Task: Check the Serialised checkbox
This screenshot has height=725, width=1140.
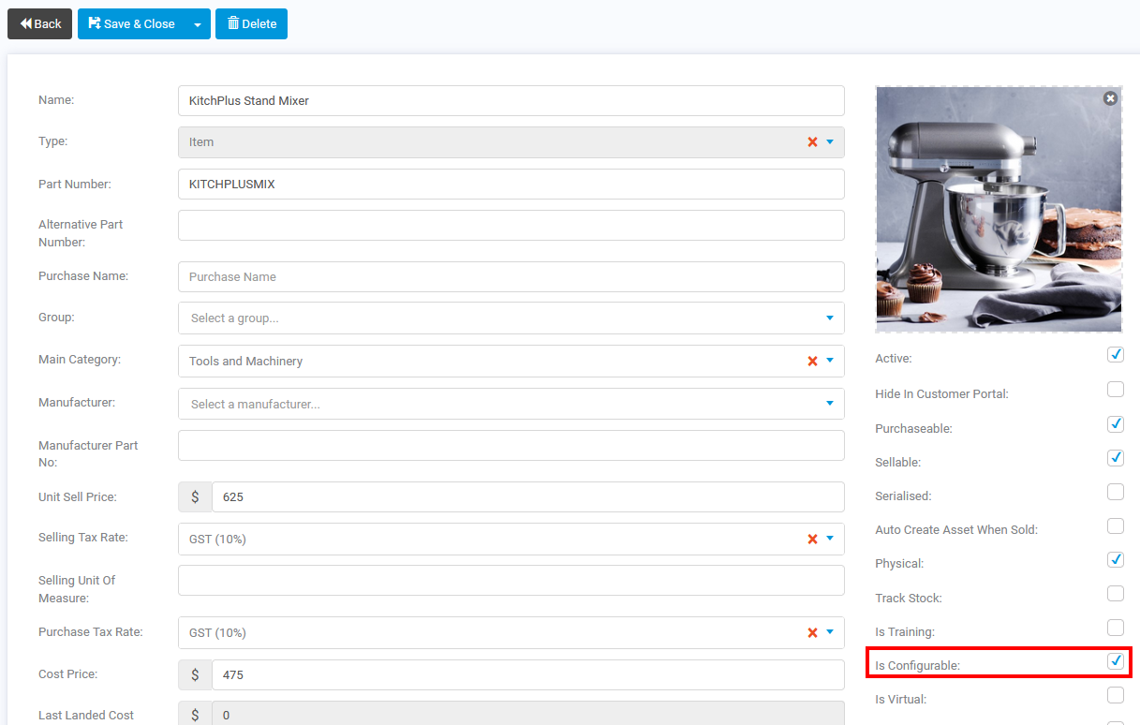Action: (1116, 492)
